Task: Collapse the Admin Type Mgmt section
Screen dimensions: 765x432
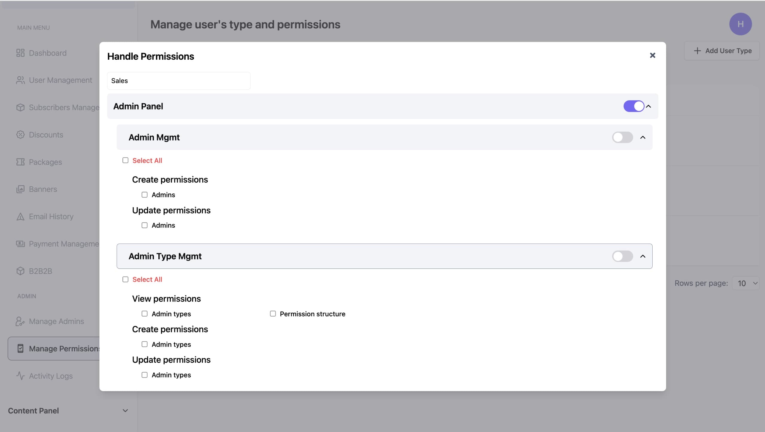Action: (x=643, y=256)
